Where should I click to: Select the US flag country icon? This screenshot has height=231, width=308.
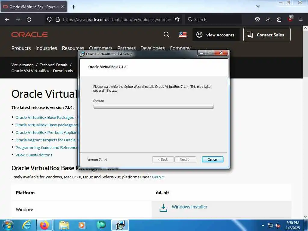(x=183, y=35)
